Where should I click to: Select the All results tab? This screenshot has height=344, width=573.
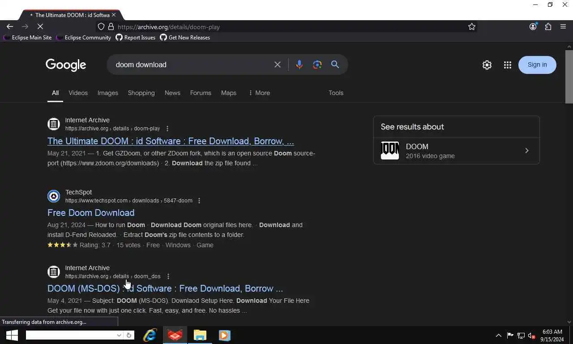[55, 93]
